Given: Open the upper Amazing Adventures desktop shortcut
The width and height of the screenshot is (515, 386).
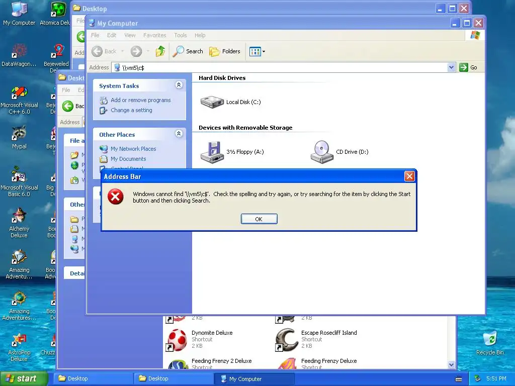Looking at the screenshot, I should pyautogui.click(x=19, y=264).
